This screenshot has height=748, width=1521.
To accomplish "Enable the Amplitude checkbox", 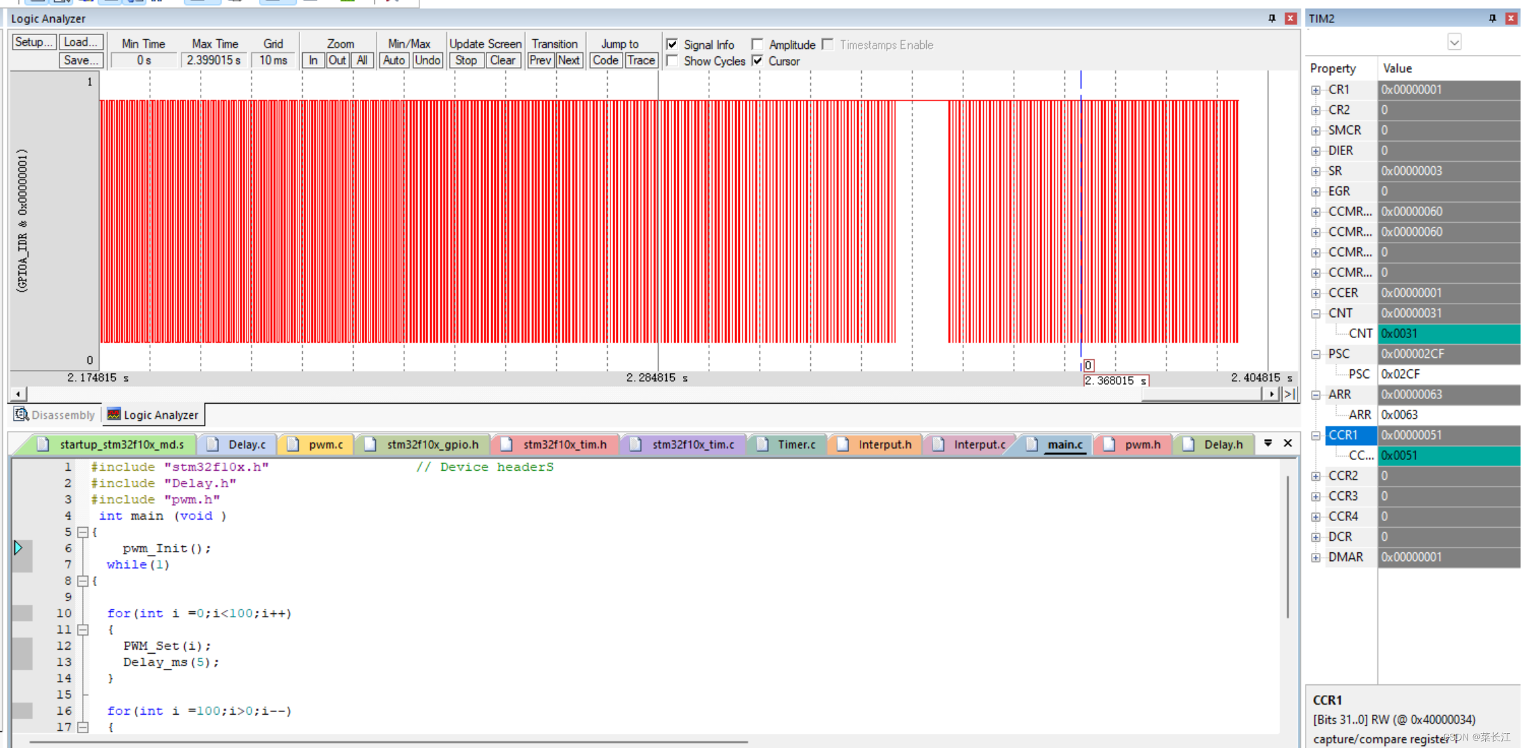I will coord(757,45).
